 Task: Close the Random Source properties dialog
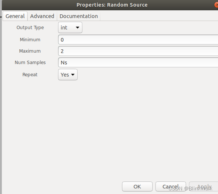coord(216,5)
